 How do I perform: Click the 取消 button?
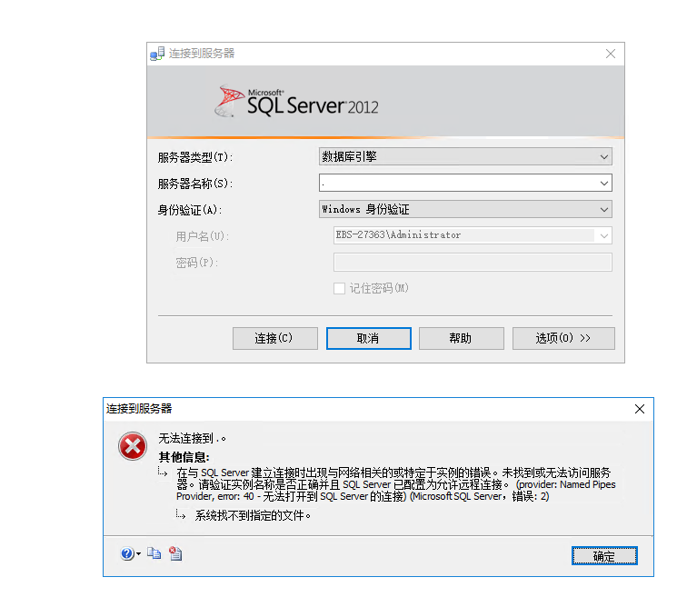(x=369, y=338)
